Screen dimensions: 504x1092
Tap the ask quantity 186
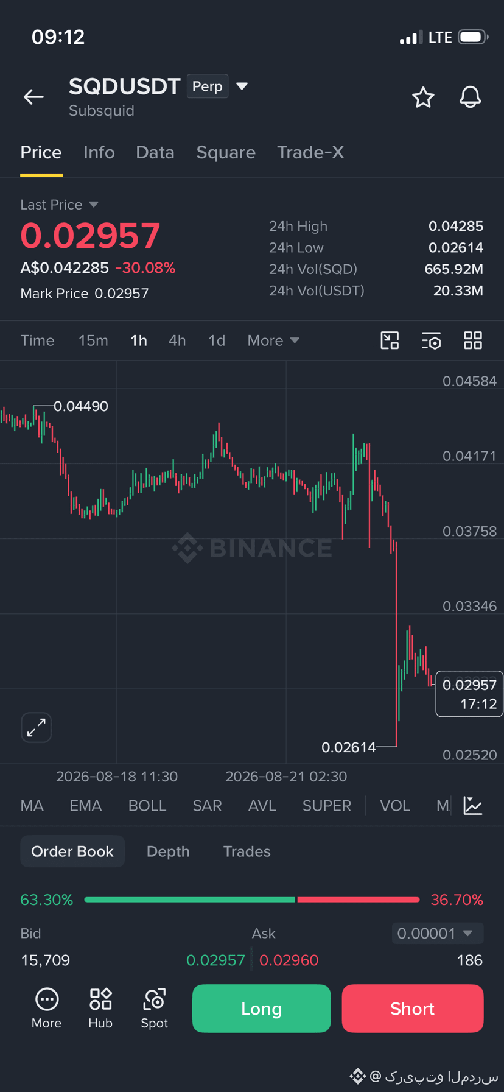[470, 960]
